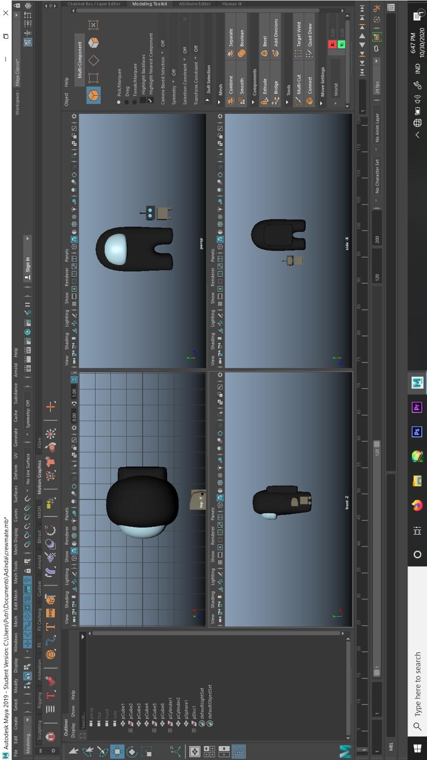Switch to the Attribute Editor tab
The height and width of the screenshot is (760, 427).
tap(194, 4)
